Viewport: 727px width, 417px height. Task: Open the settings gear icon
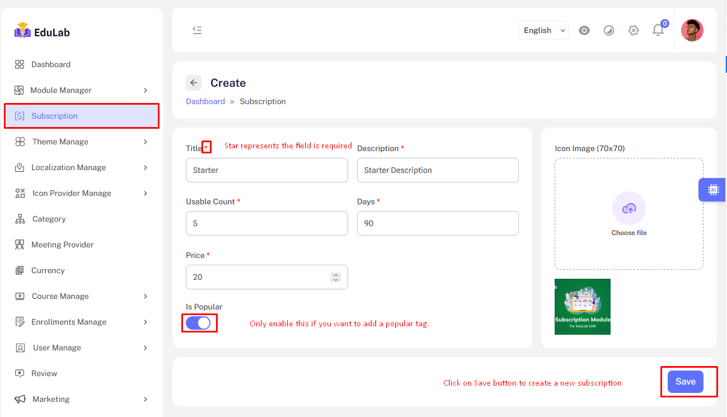[x=634, y=30]
